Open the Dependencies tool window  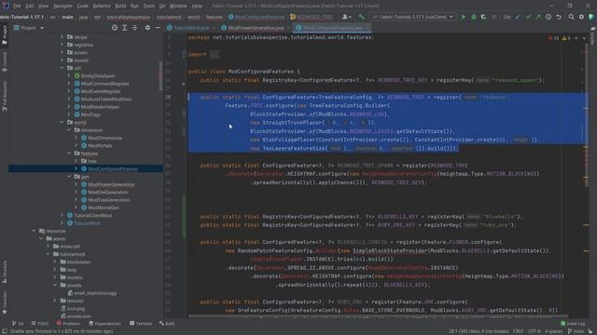click(104, 324)
